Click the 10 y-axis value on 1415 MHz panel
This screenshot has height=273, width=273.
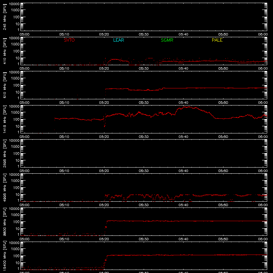pos(17,126)
